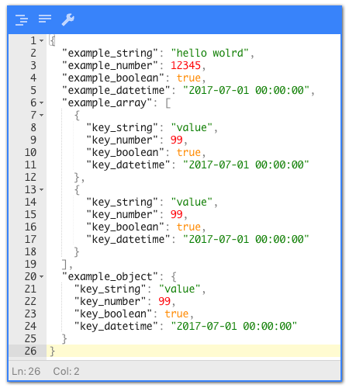Click the Col: 2 status indicator
The height and width of the screenshot is (388, 349).
(x=66, y=371)
